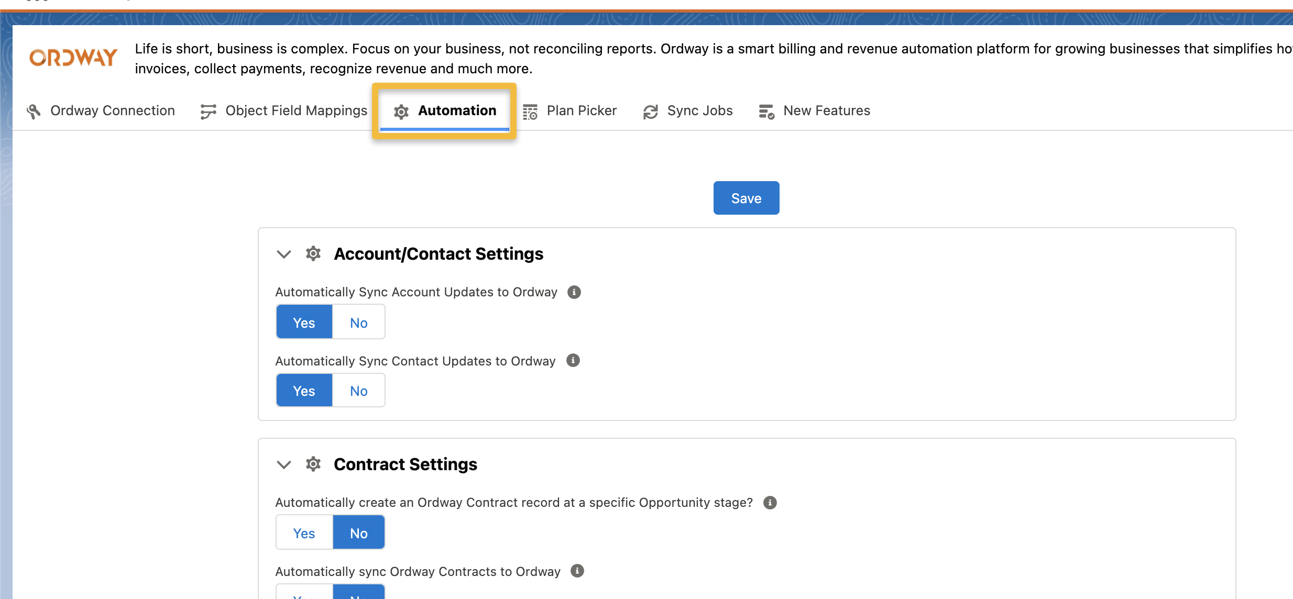The height and width of the screenshot is (599, 1293).
Task: Click 'Automatically Sync Contact Updates to Ordway' label
Action: (415, 361)
